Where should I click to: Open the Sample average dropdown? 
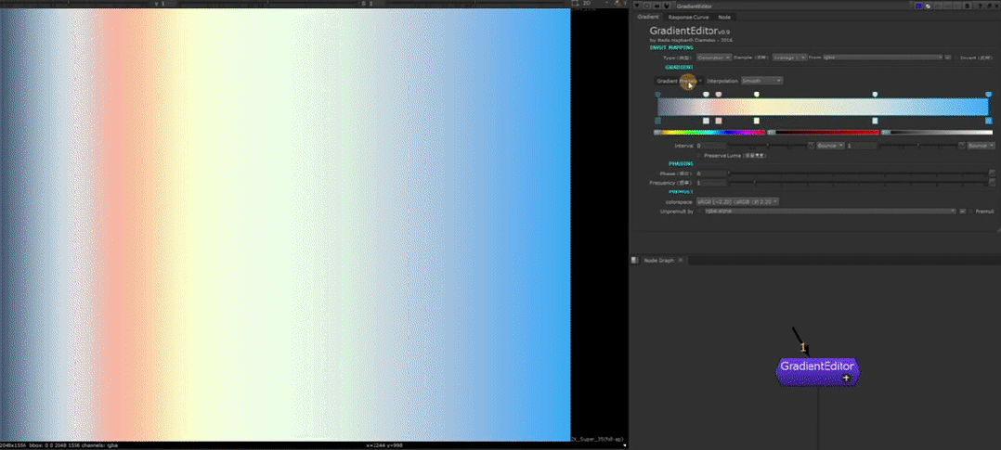(x=789, y=58)
